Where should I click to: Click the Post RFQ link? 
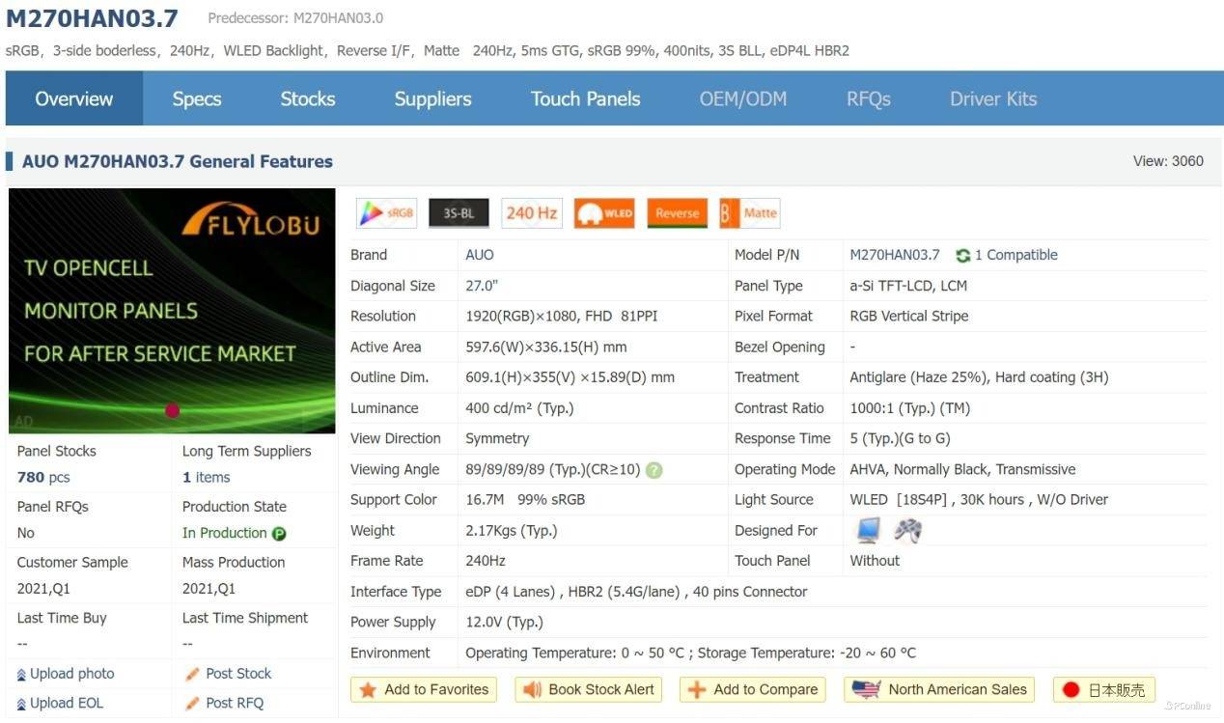235,703
